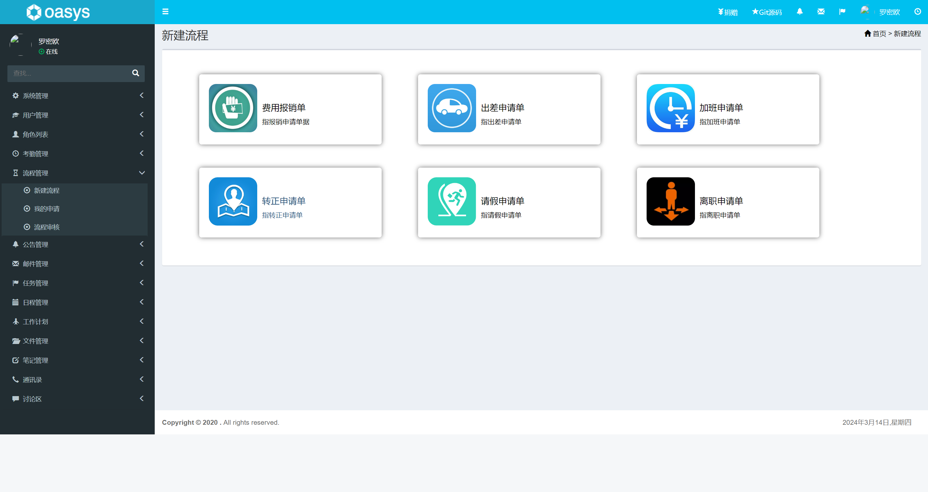
Task: Click the 离职申请单 orange person icon
Action: (670, 201)
